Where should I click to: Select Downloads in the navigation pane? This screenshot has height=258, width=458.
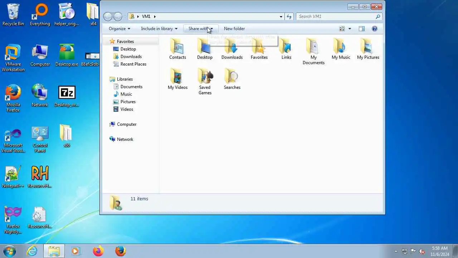(131, 57)
